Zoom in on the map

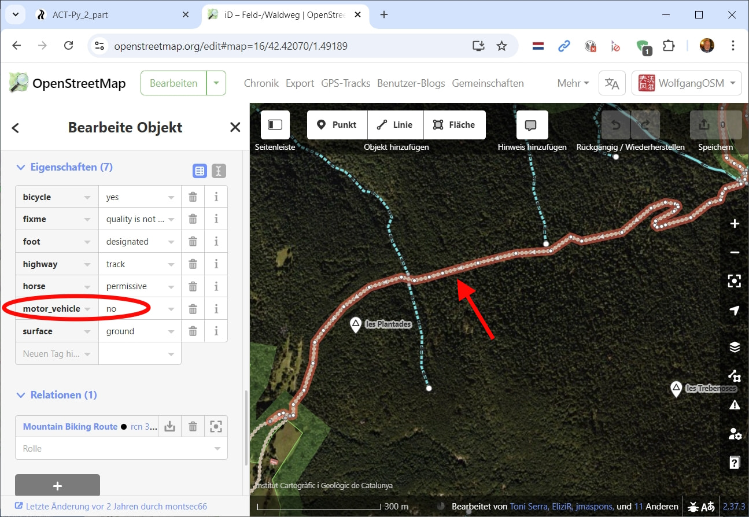(x=734, y=224)
